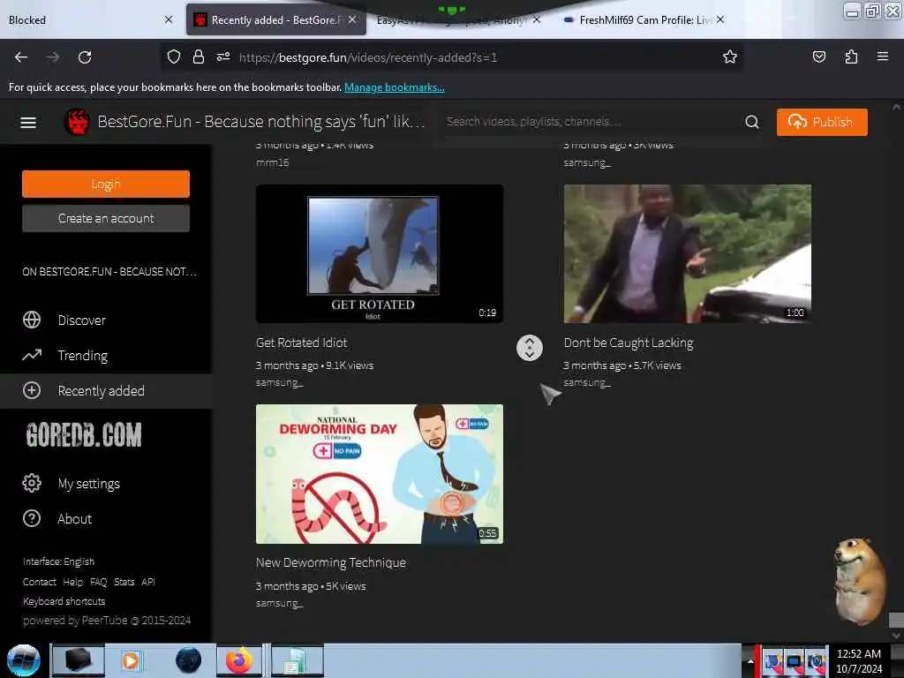Open the Get Rotated Idiot thumbnail

coord(380,253)
